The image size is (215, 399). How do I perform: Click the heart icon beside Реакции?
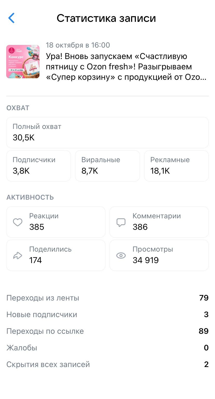[x=18, y=222]
